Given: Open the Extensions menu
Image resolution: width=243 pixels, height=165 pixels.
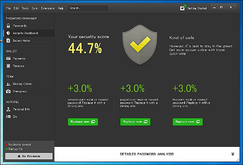Looking at the screenshot, I should coord(48,8).
